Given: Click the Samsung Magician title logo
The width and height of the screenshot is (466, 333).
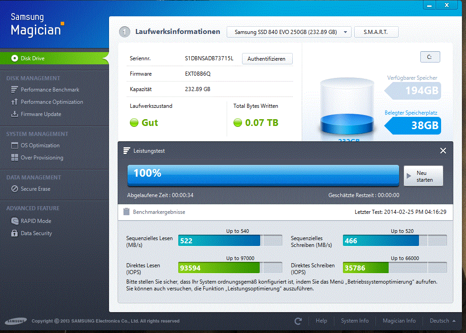Looking at the screenshot, I should 37,25.
